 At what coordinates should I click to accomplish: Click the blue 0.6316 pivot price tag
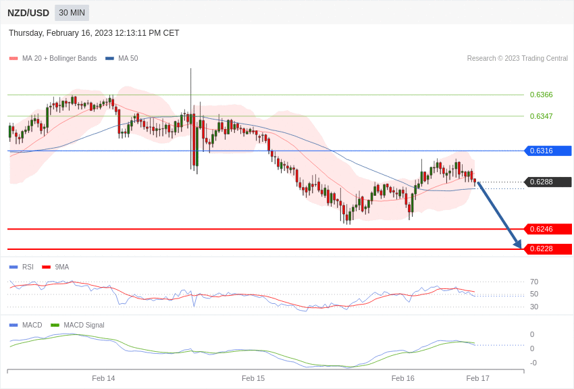[x=548, y=151]
